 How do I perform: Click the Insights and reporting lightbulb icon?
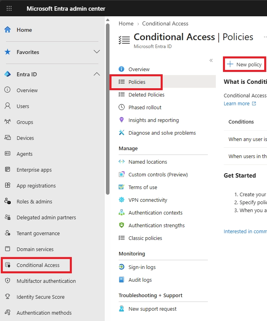click(121, 120)
